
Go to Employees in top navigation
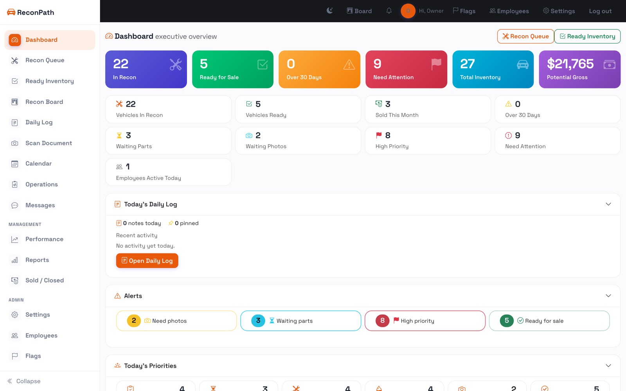pos(509,11)
